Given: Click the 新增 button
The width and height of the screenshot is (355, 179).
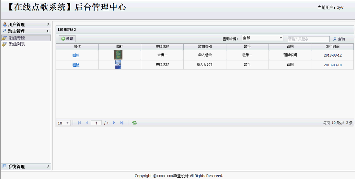Looking at the screenshot, I should 67,39.
